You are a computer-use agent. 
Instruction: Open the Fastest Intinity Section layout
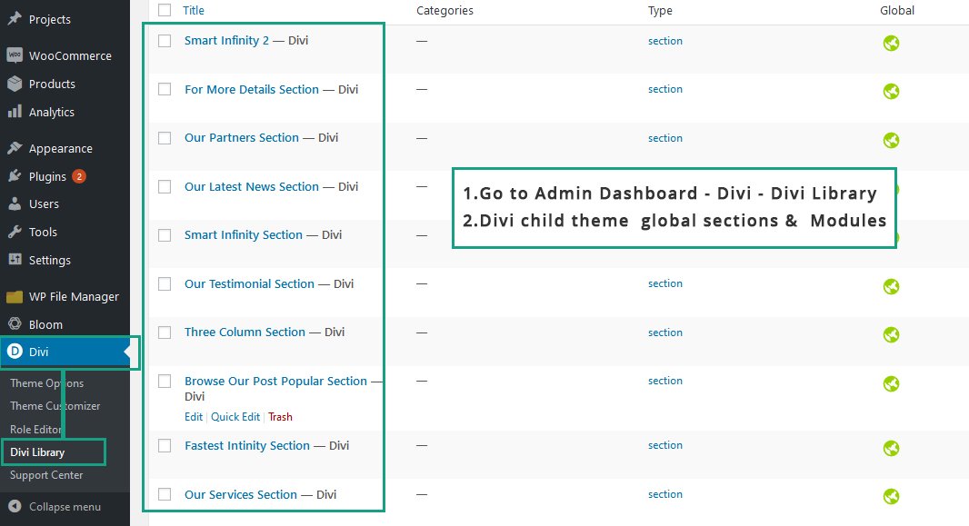point(247,446)
